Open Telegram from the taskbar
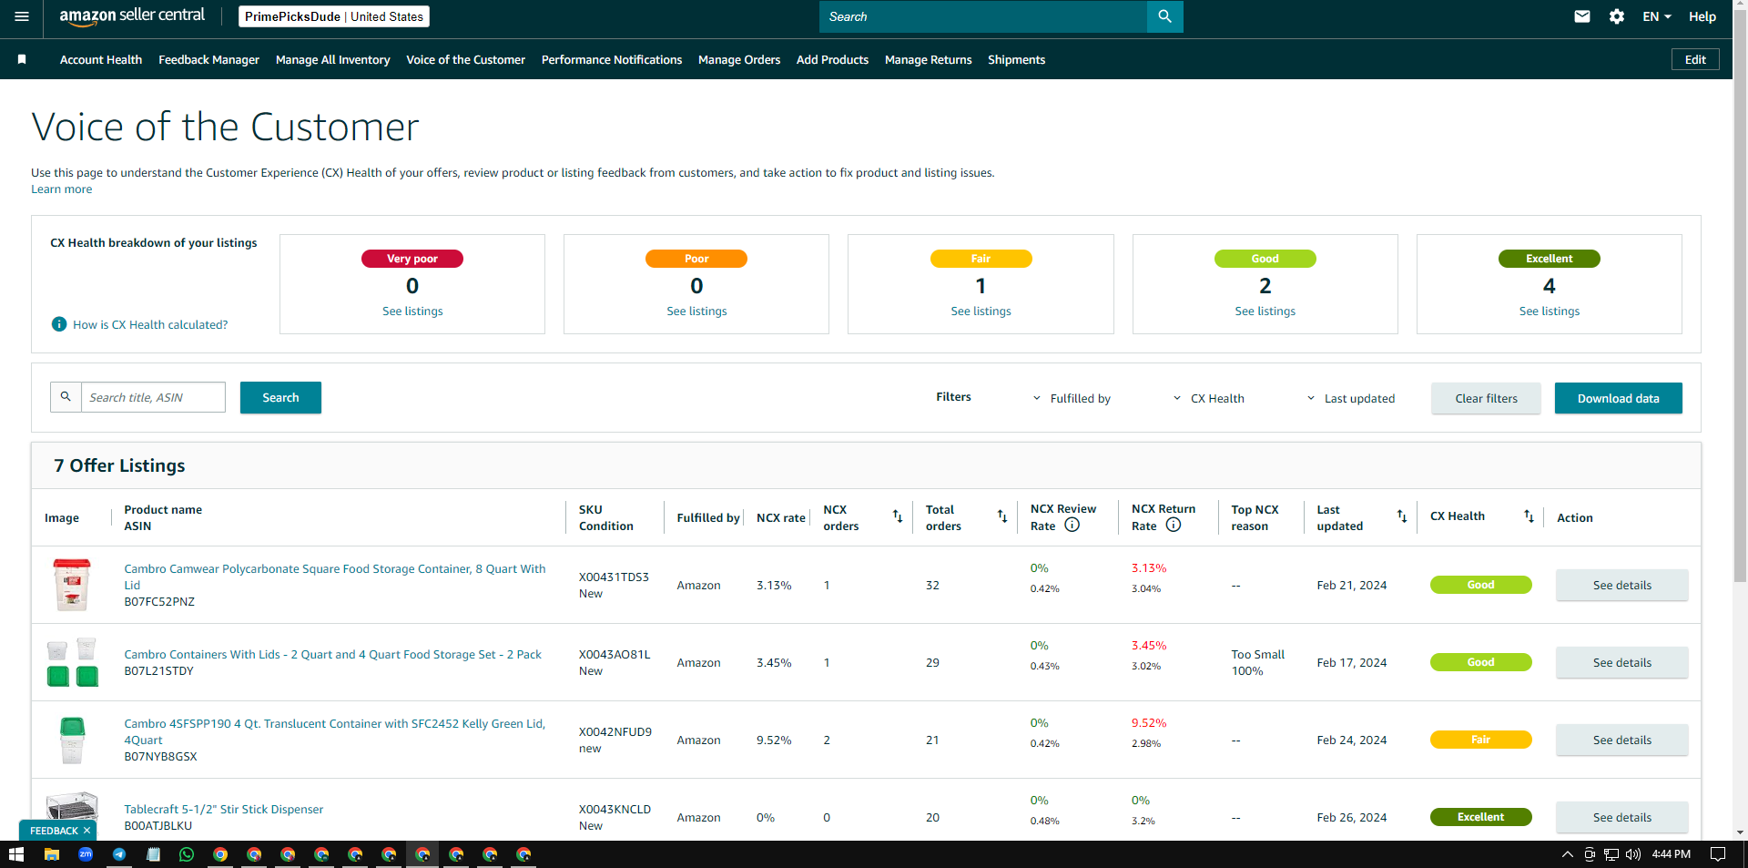1748x868 pixels. tap(119, 854)
